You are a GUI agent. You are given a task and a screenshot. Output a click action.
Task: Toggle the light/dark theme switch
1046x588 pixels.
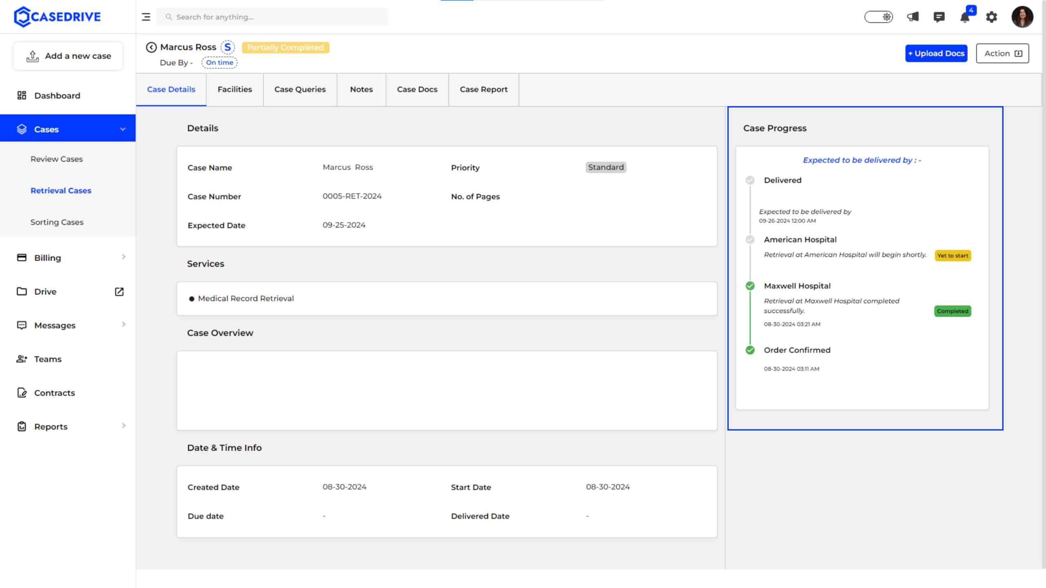(x=878, y=17)
